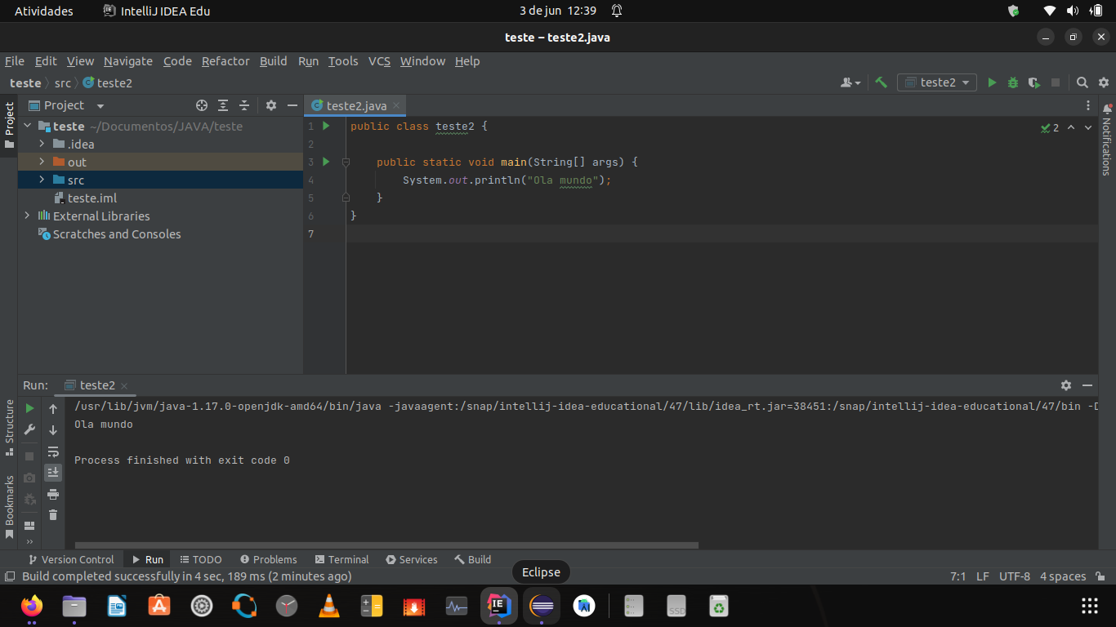Fold the main method at line 3
Viewport: 1116px width, 627px height.
pos(346,162)
